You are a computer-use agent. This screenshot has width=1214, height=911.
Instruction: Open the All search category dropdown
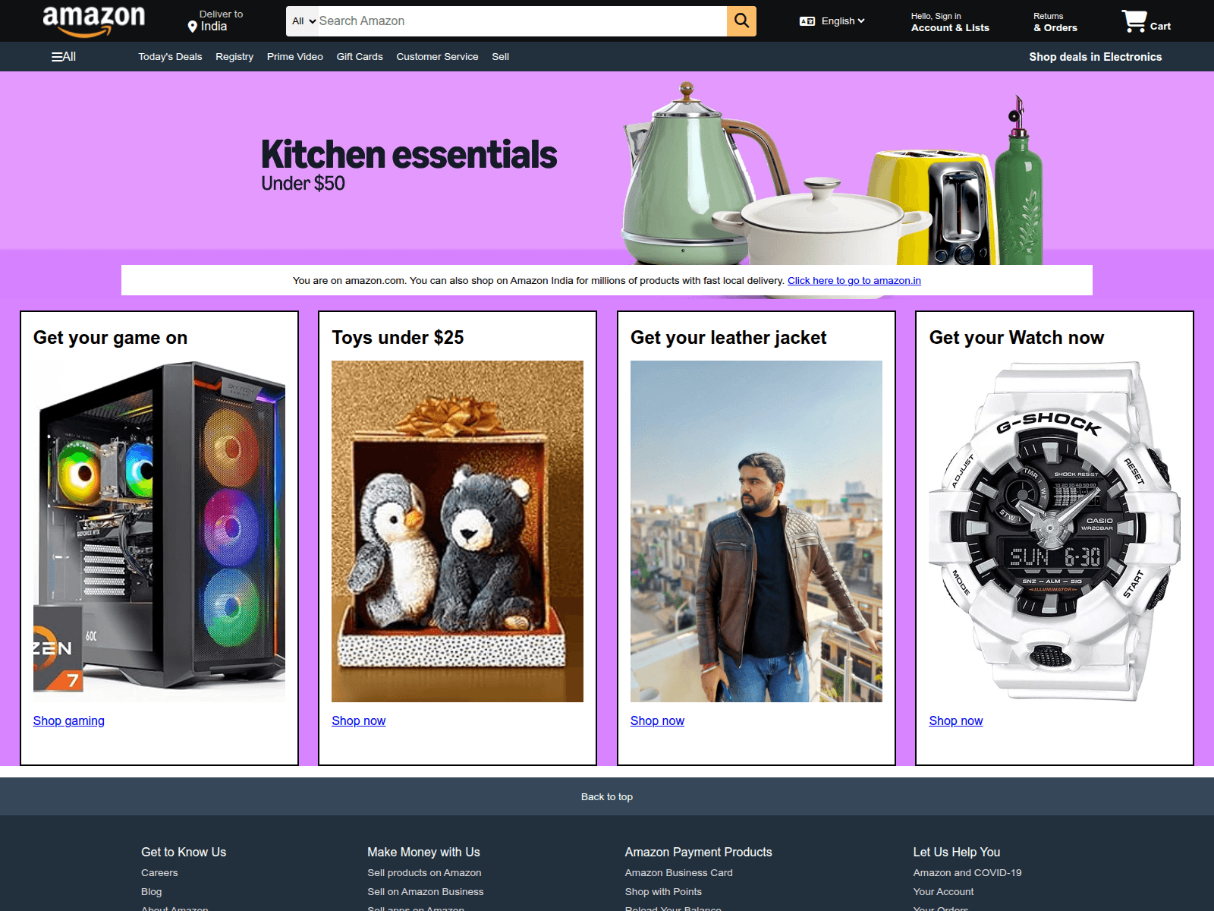tap(303, 21)
